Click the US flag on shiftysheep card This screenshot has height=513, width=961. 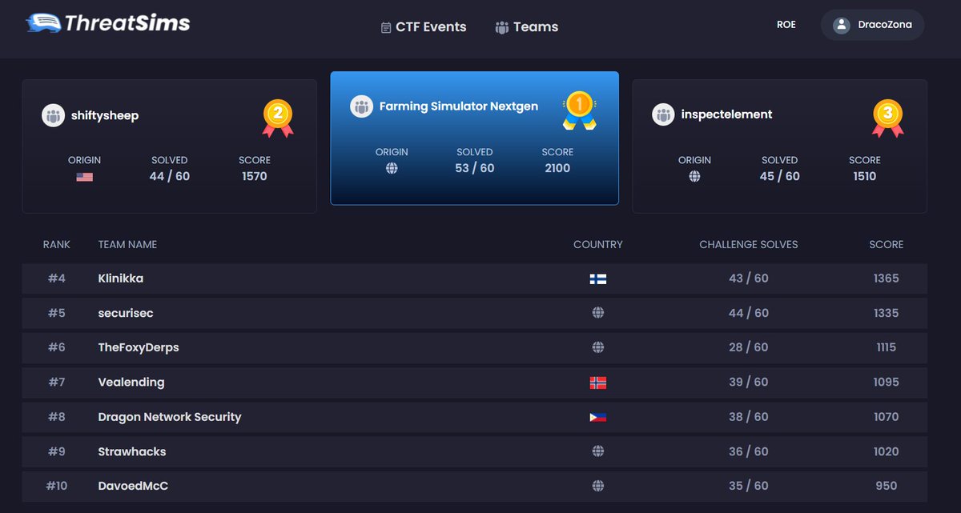coord(85,177)
